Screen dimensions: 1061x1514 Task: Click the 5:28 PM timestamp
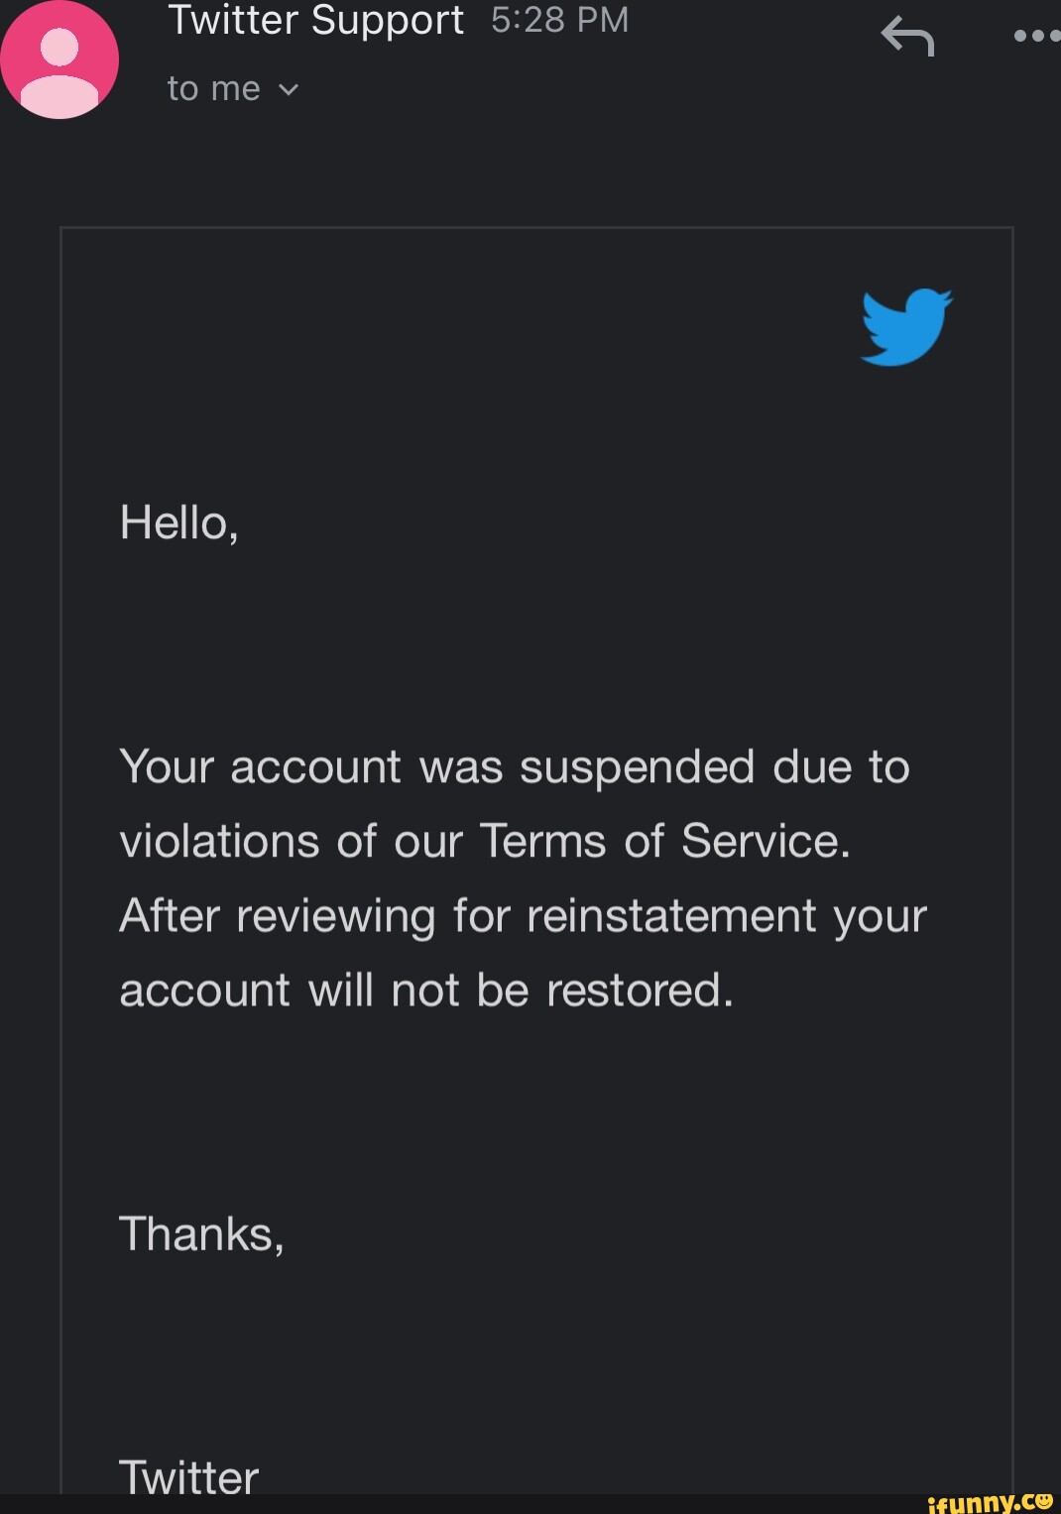click(x=559, y=21)
